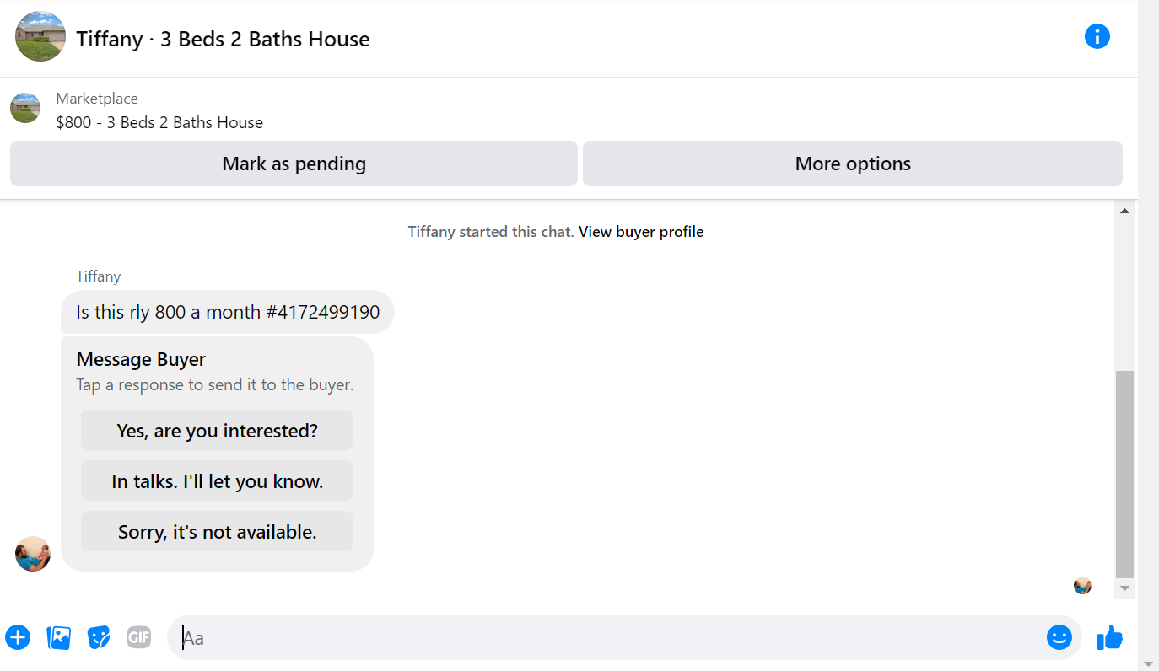The image size is (1159, 671).
Task: Open more actions with the plus icon
Action: 18,637
